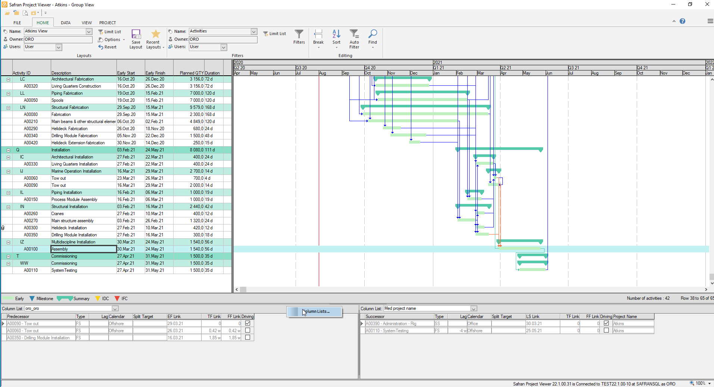This screenshot has height=387, width=714.
Task: Open the Layouts Users dropdown
Action: pyautogui.click(x=59, y=47)
